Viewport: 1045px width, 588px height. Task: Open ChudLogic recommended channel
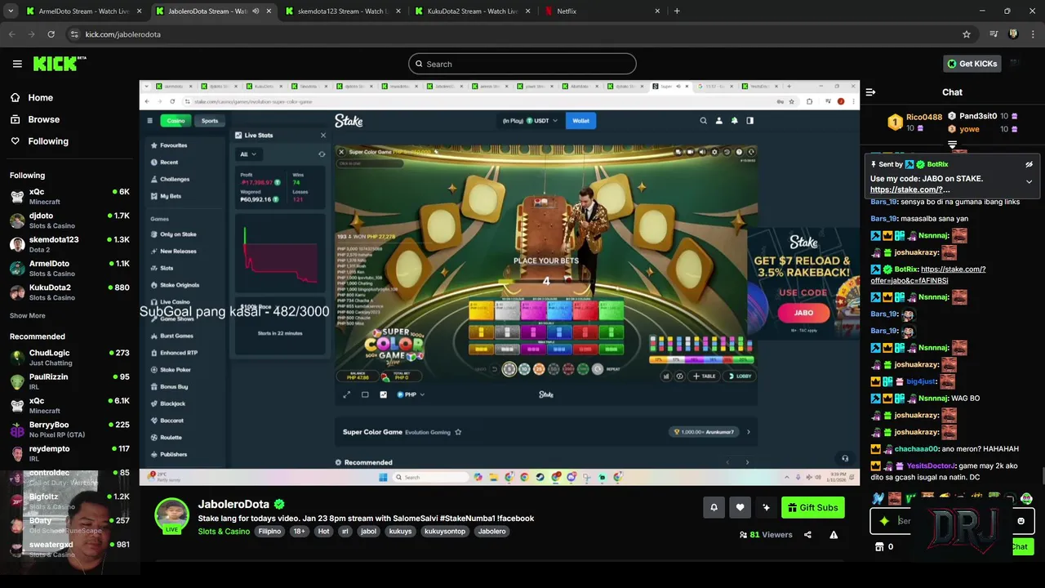point(69,358)
